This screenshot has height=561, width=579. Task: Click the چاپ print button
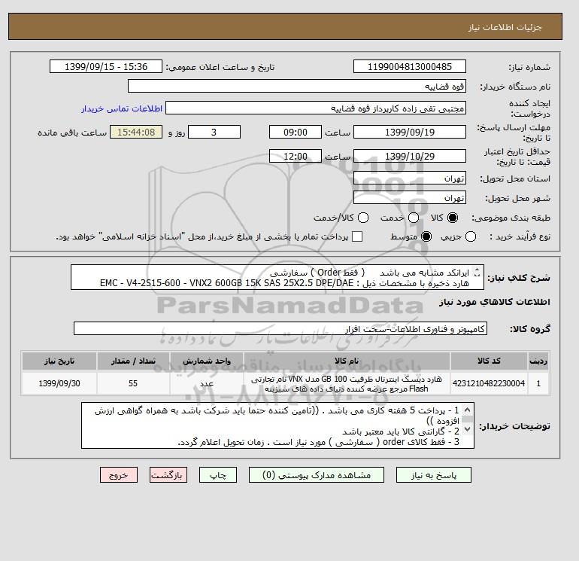pos(218,475)
